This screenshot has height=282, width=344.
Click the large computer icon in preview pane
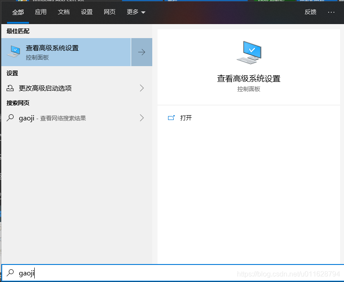tap(249, 53)
